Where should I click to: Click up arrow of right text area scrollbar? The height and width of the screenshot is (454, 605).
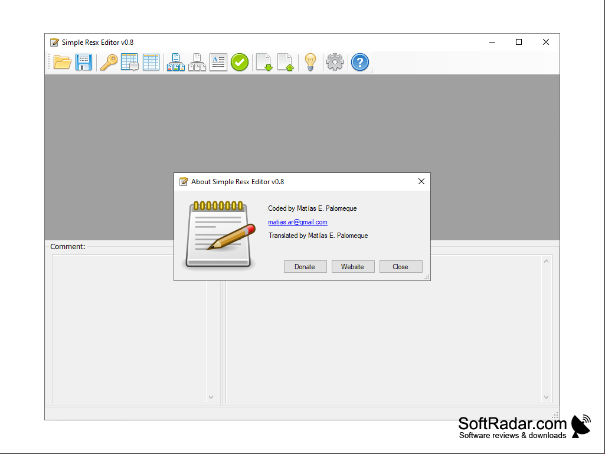(x=547, y=262)
